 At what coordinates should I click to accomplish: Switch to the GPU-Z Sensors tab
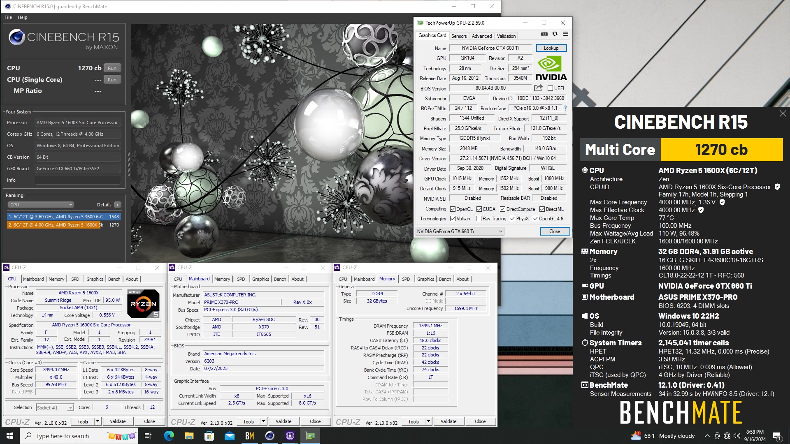point(459,36)
